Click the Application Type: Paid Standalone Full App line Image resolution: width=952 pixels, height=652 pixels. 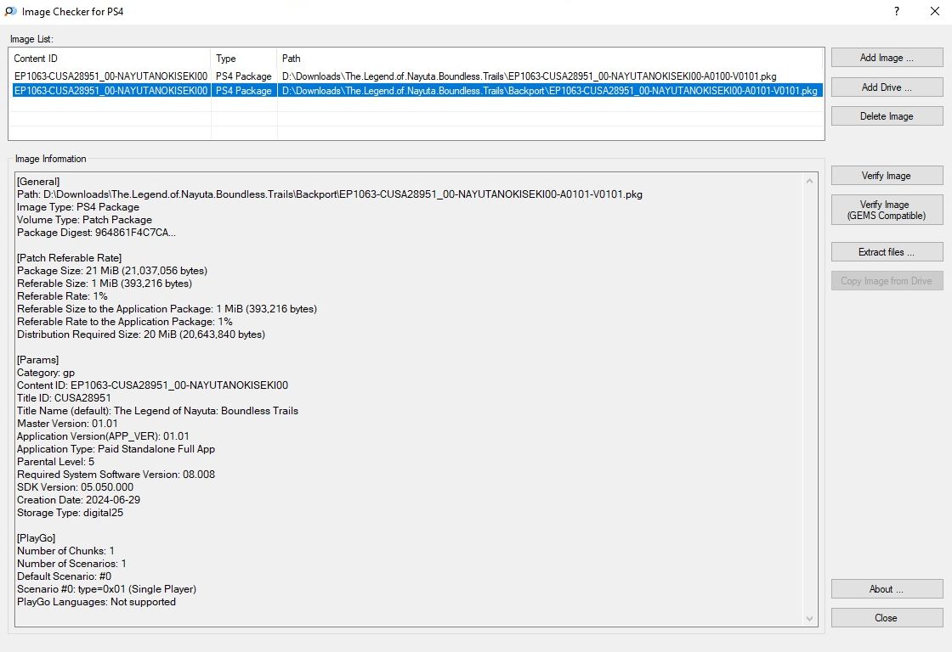coord(116,449)
